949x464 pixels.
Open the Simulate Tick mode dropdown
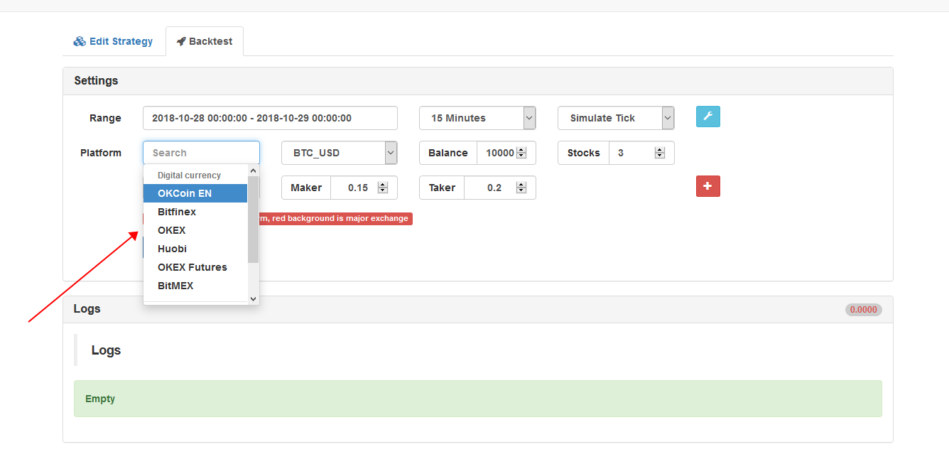click(616, 118)
